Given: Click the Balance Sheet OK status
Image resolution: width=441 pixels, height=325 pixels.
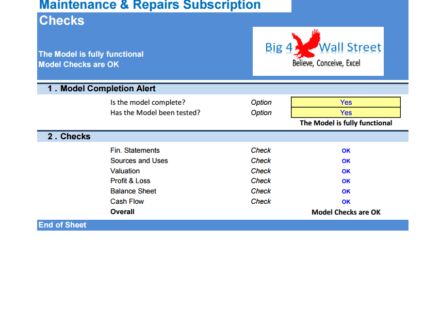Looking at the screenshot, I should [346, 191].
